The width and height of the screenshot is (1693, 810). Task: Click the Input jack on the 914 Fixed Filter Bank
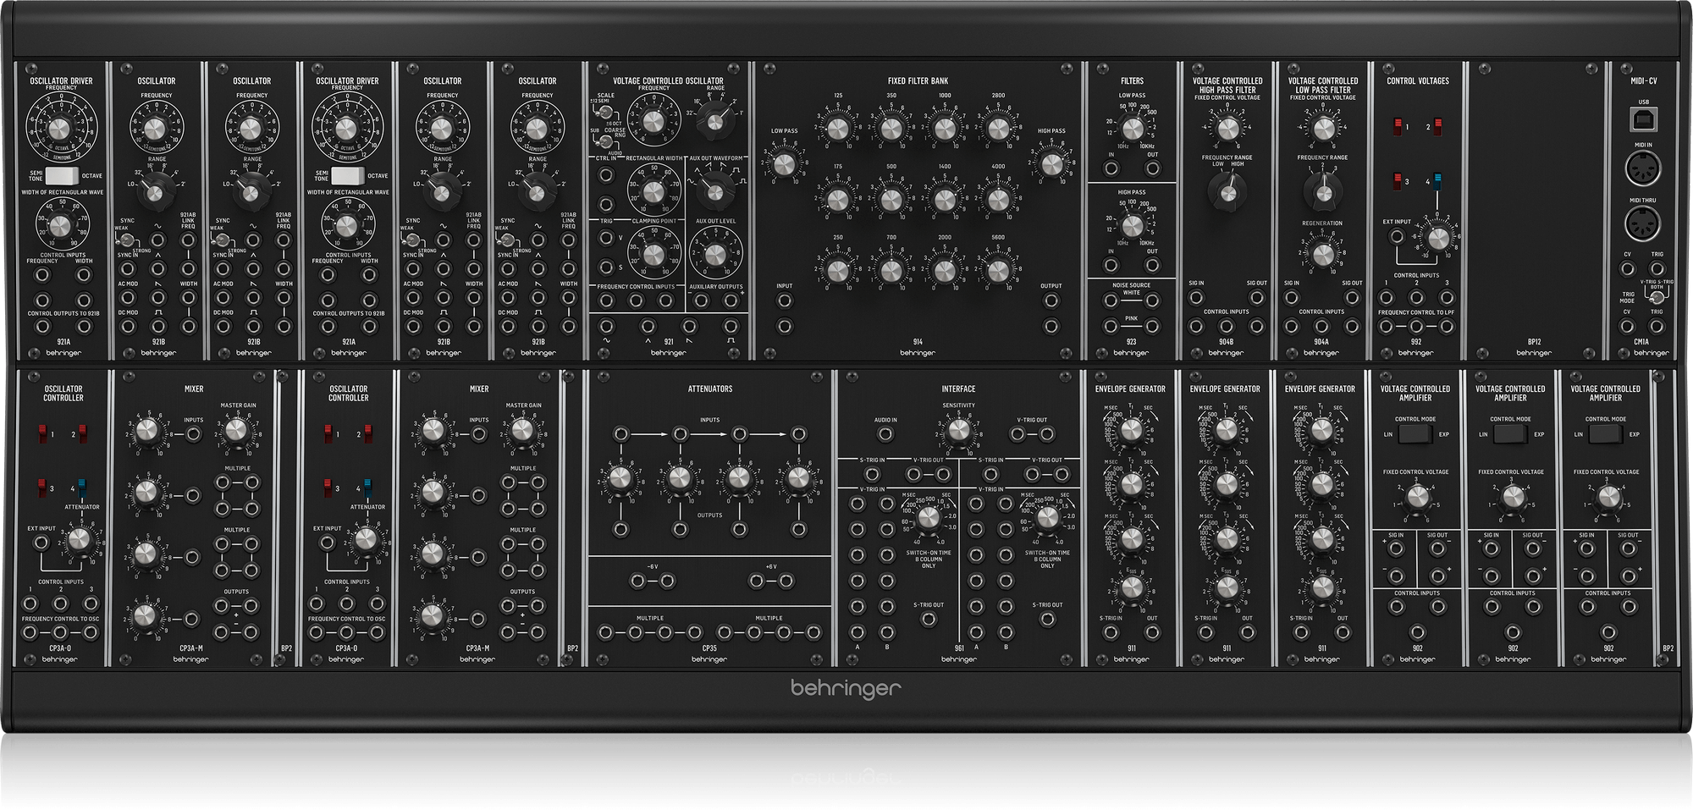(x=784, y=298)
